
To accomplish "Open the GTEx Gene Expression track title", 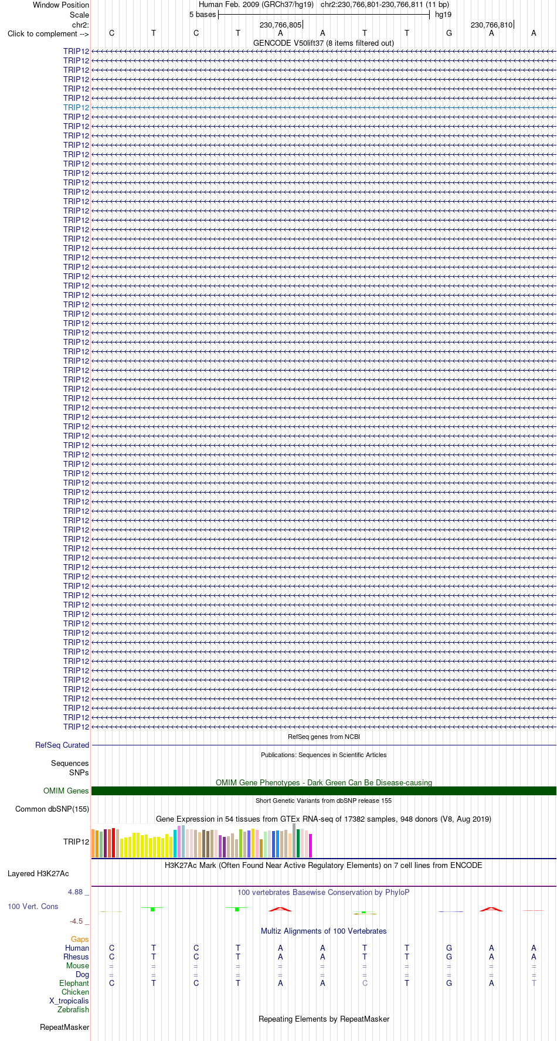I will pos(324,819).
